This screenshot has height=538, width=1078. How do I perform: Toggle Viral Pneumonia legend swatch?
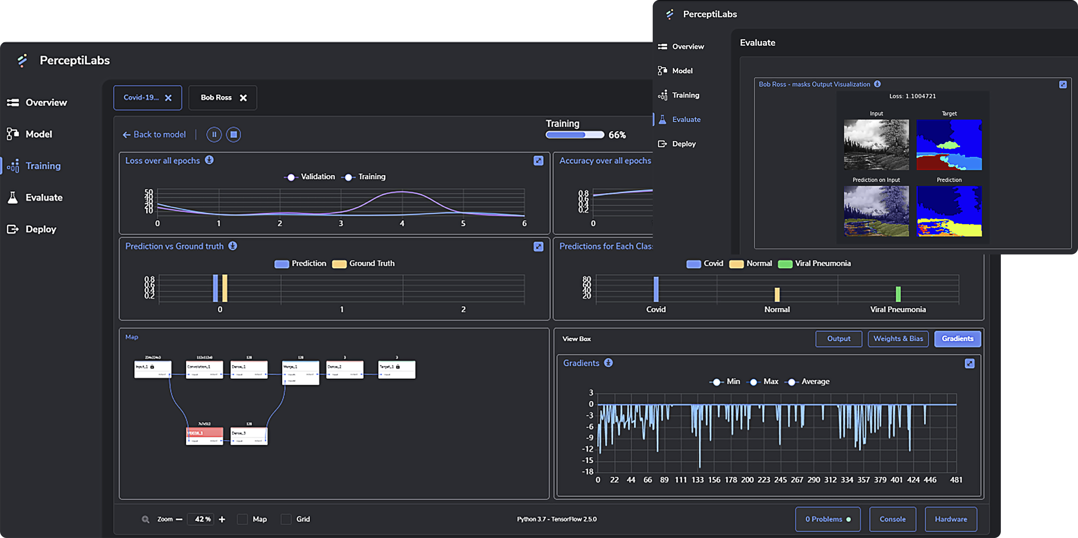point(785,264)
